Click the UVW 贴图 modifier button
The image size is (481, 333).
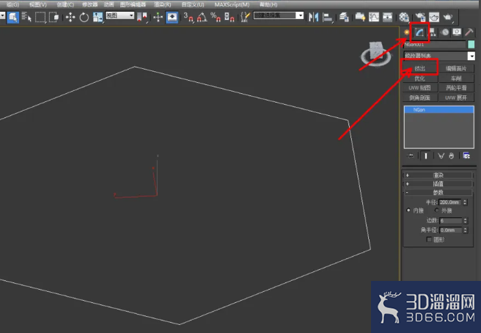tap(420, 88)
